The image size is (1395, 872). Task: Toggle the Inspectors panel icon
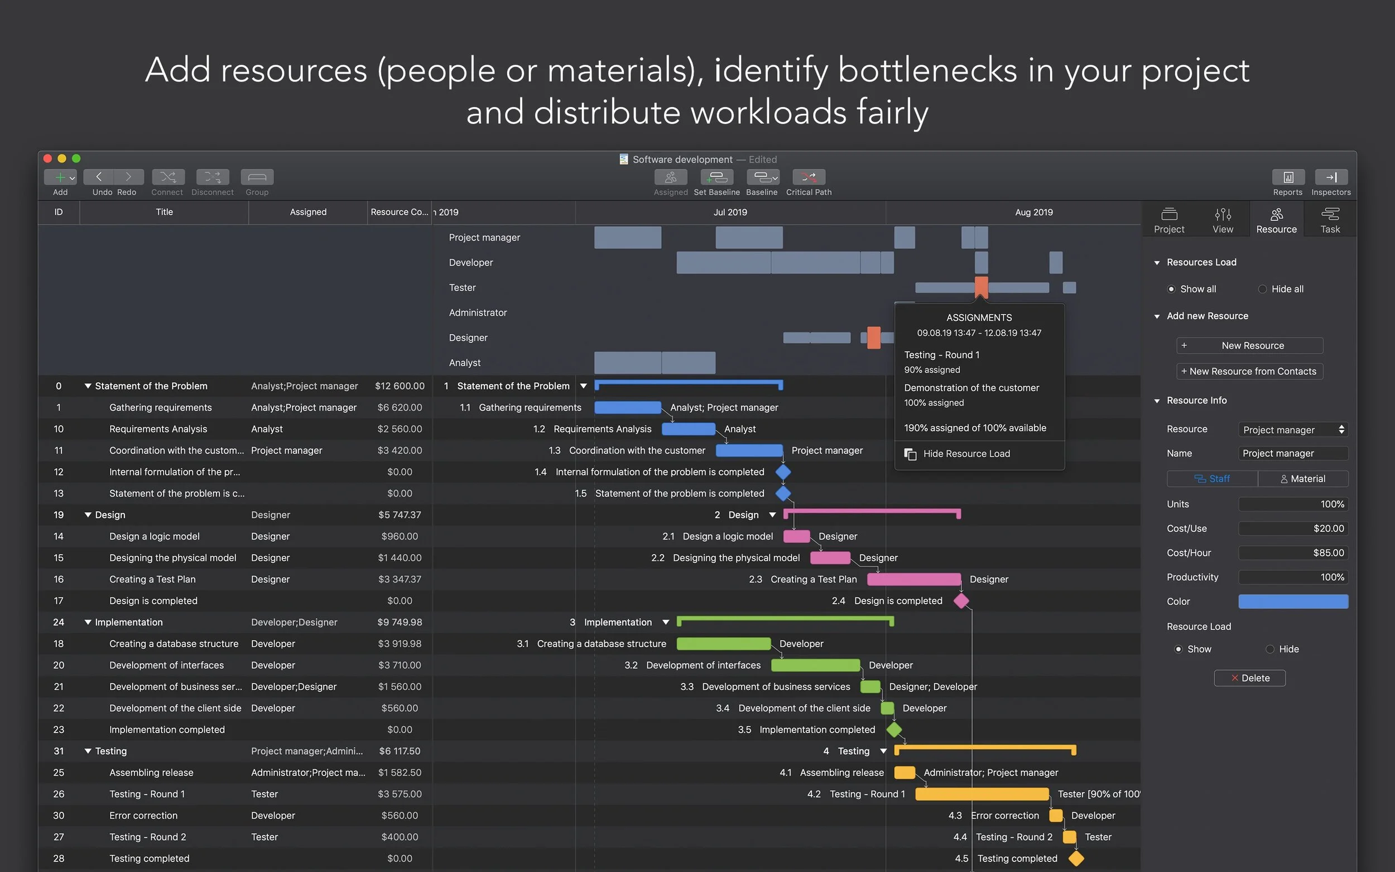pos(1330,177)
